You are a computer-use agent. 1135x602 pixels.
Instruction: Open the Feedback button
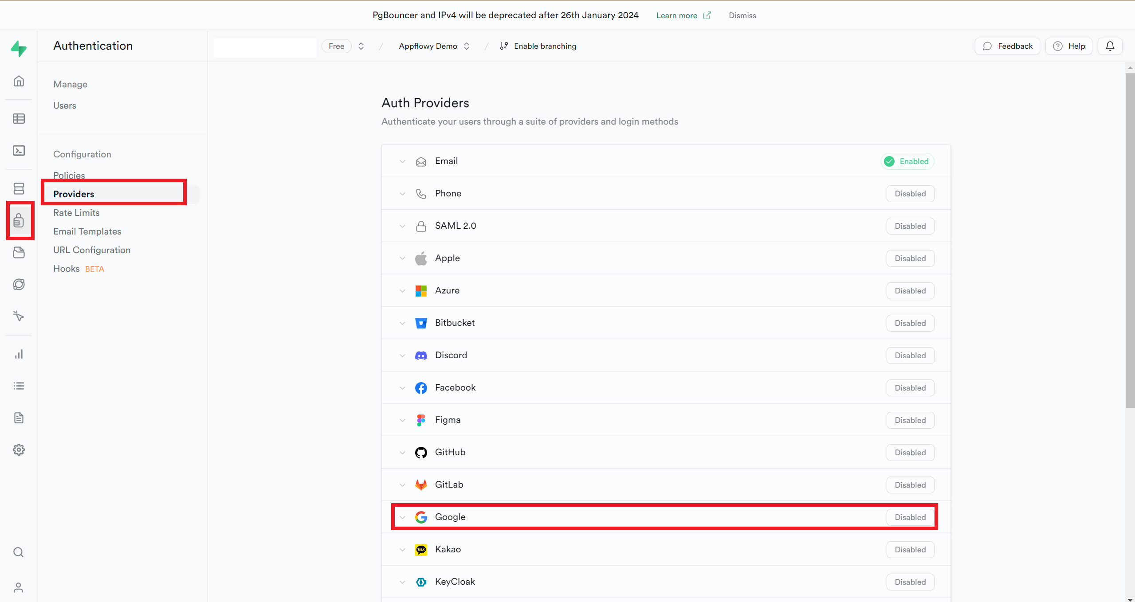click(x=1007, y=46)
